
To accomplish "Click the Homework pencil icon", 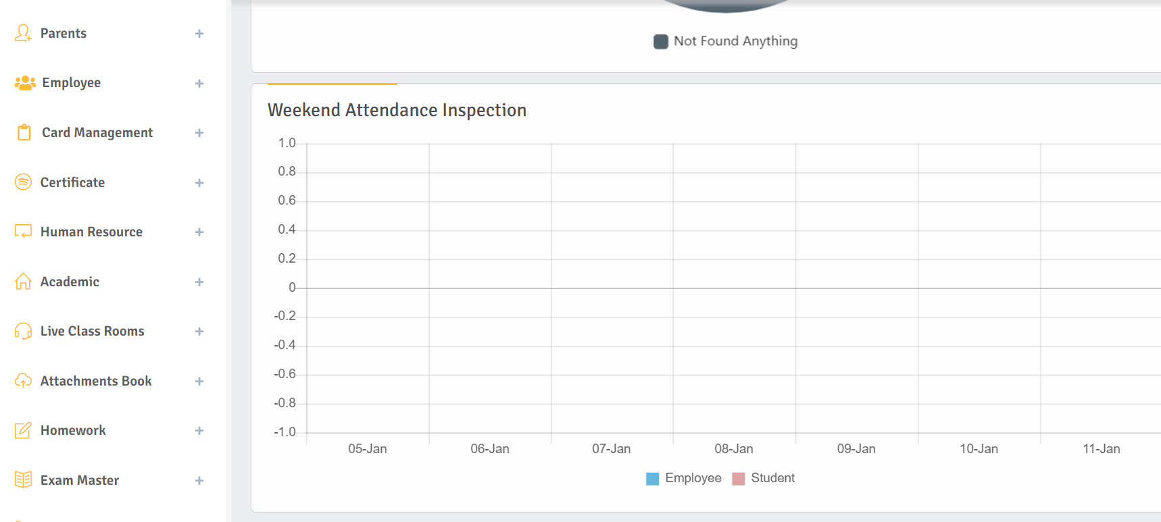I will tap(23, 430).
